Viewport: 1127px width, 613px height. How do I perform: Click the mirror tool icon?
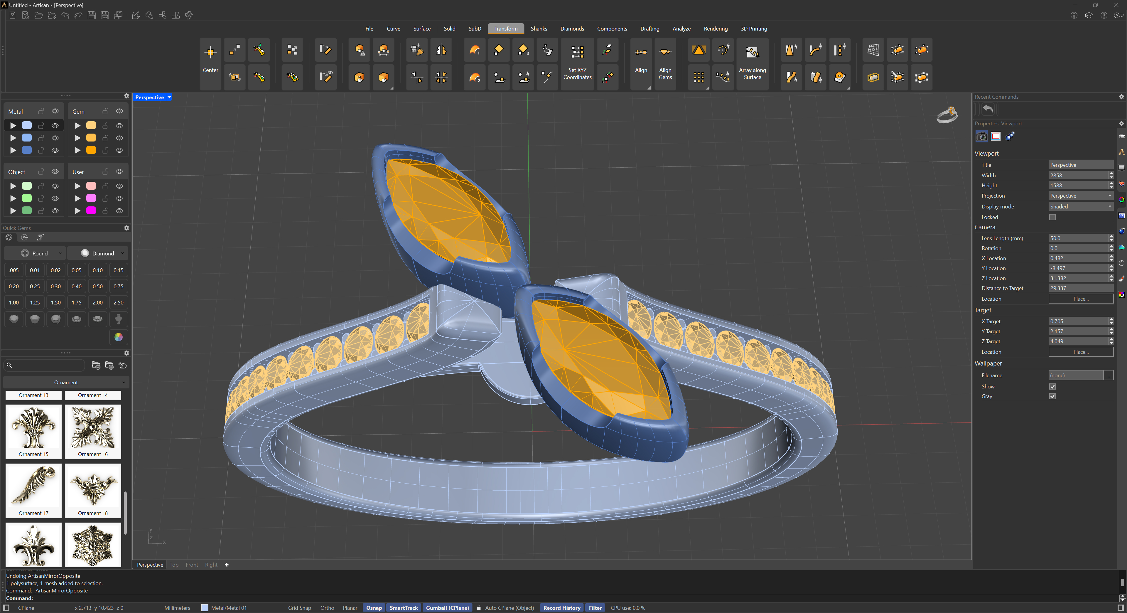coord(441,50)
